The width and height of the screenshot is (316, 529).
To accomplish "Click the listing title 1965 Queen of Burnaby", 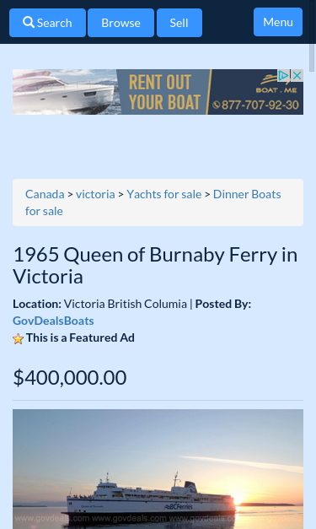I will pos(155,265).
